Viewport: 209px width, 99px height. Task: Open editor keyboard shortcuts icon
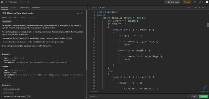coord(199,8)
